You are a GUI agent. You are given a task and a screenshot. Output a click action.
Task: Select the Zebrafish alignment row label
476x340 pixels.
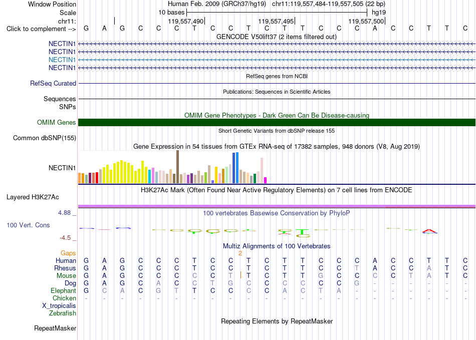(x=63, y=313)
